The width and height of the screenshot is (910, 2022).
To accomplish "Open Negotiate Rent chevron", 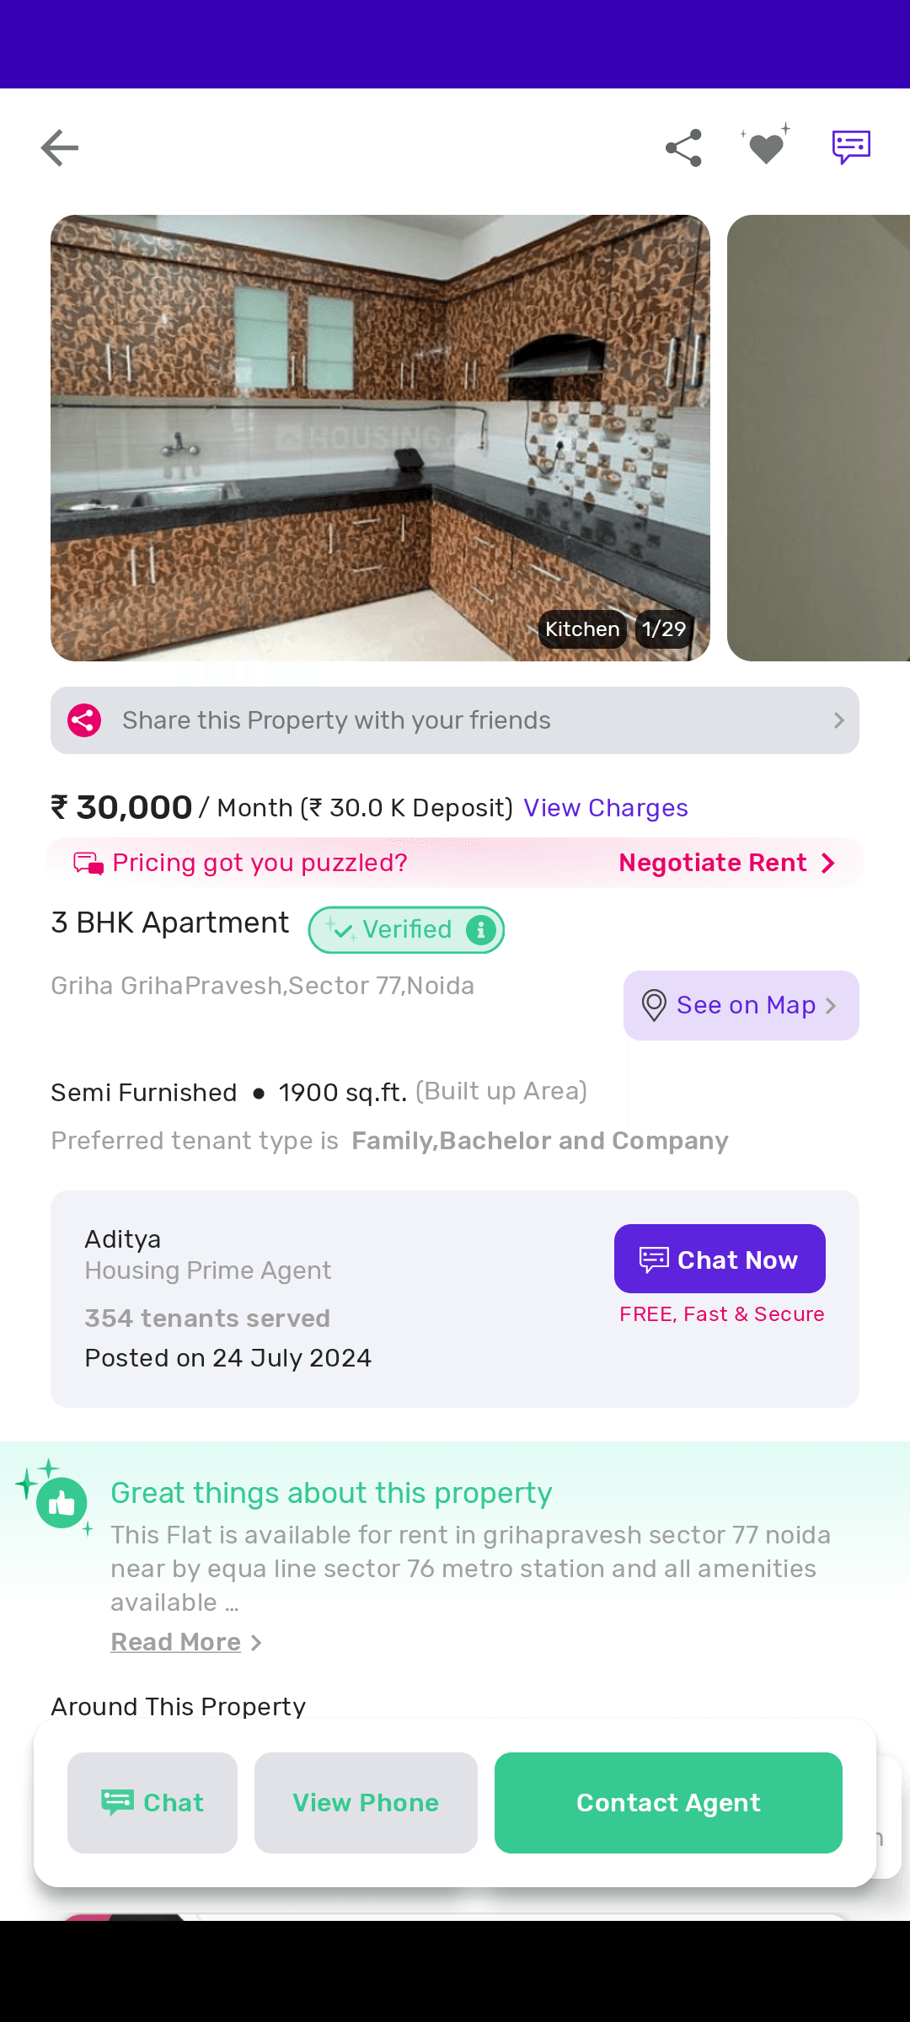I will [x=828, y=863].
